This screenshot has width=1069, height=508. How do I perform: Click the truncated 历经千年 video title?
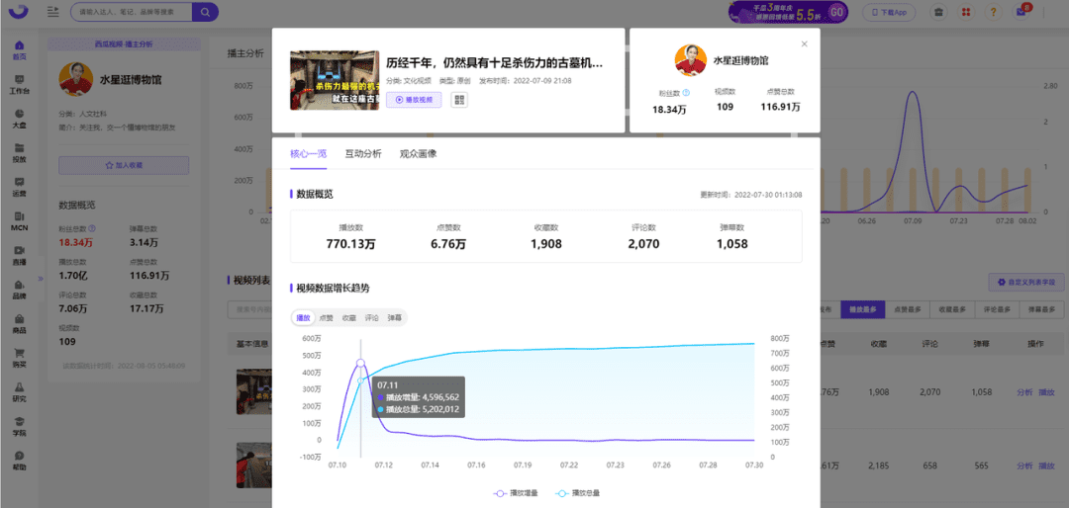pyautogui.click(x=495, y=63)
